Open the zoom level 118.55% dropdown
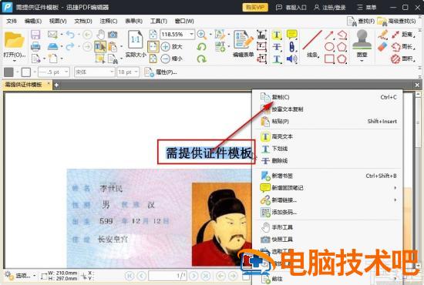This screenshot has height=285, width=424. click(191, 35)
